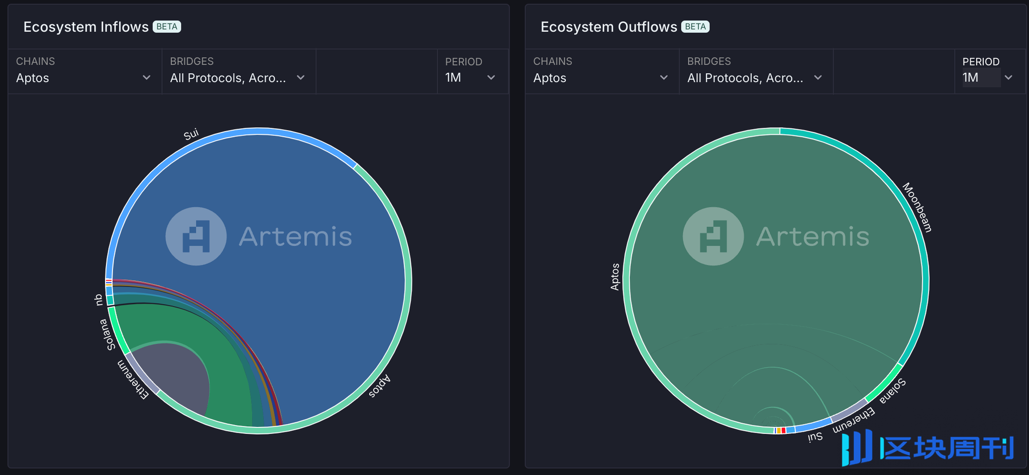Select the Solana label on the outflows chart
Screen dimensions: 1029x475
tap(892, 391)
